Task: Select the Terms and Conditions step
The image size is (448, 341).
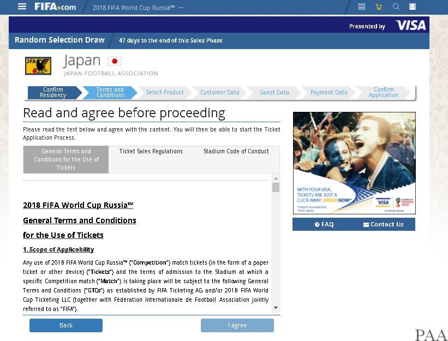Action: pos(110,93)
